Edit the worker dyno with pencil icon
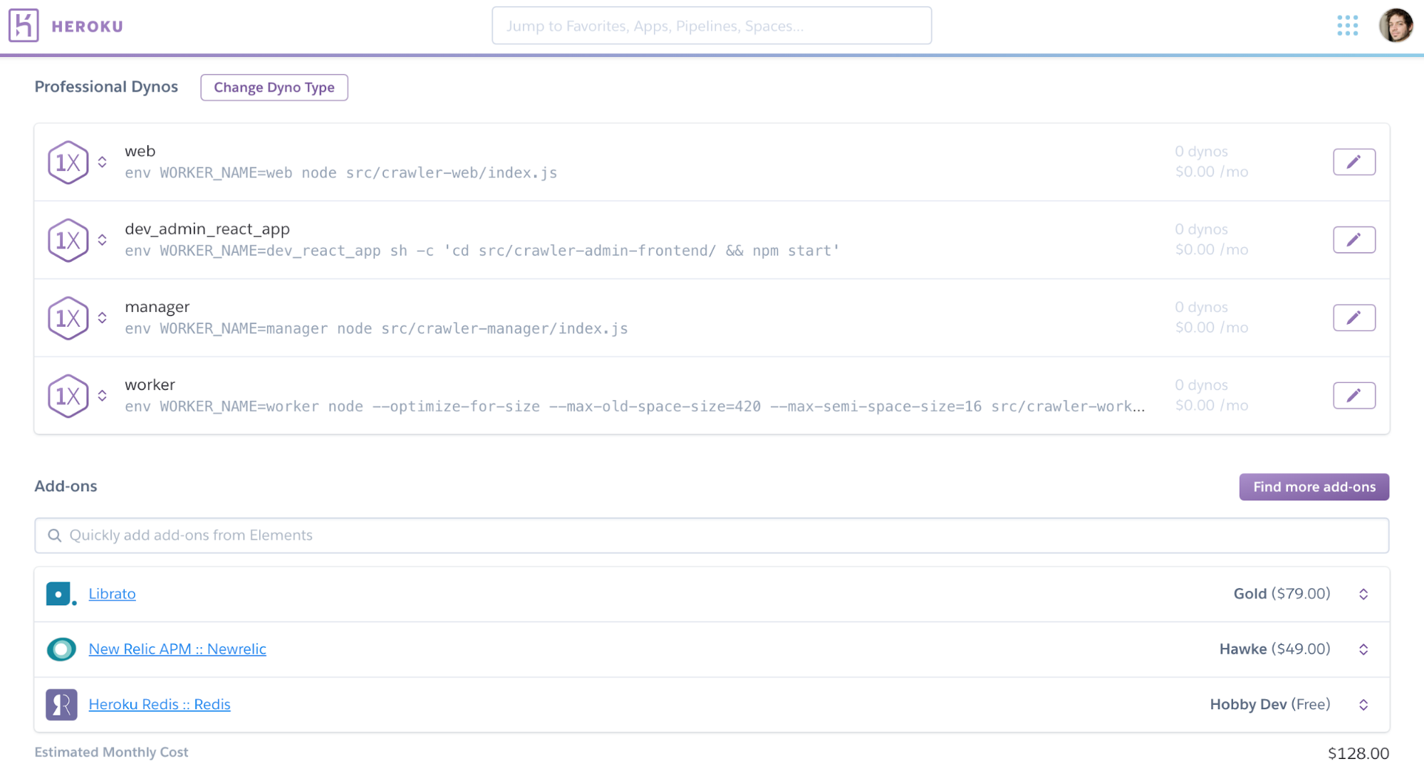 [1353, 394]
